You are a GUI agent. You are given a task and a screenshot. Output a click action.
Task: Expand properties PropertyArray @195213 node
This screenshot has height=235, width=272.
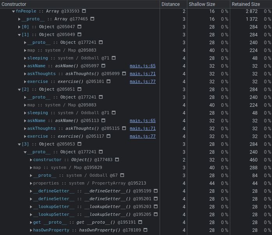pos(31,183)
